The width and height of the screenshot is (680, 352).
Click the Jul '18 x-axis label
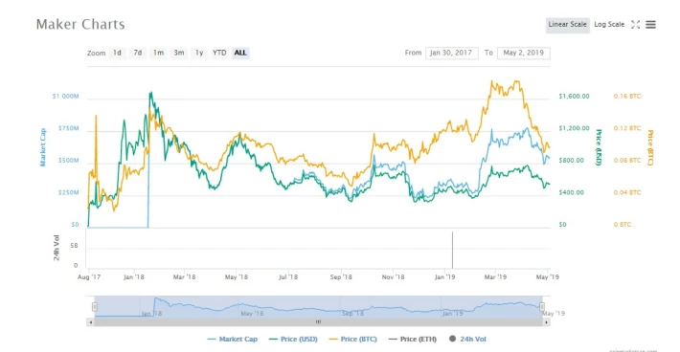(x=288, y=277)
